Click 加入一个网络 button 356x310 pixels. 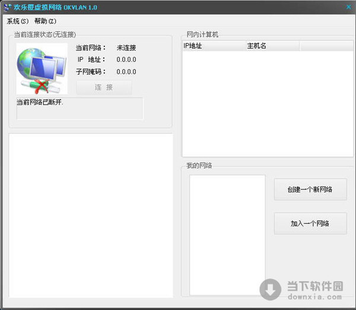tap(310, 224)
